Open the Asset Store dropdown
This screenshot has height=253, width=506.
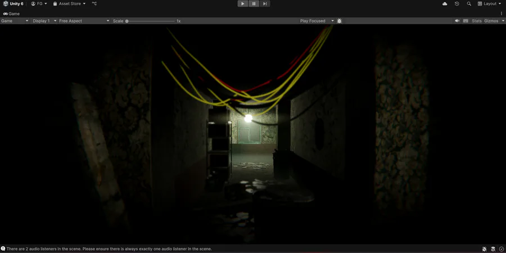(x=70, y=3)
